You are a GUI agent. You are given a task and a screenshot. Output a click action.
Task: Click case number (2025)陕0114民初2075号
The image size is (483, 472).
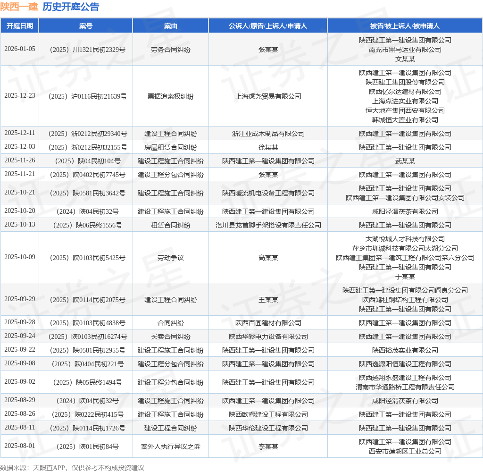point(87,300)
